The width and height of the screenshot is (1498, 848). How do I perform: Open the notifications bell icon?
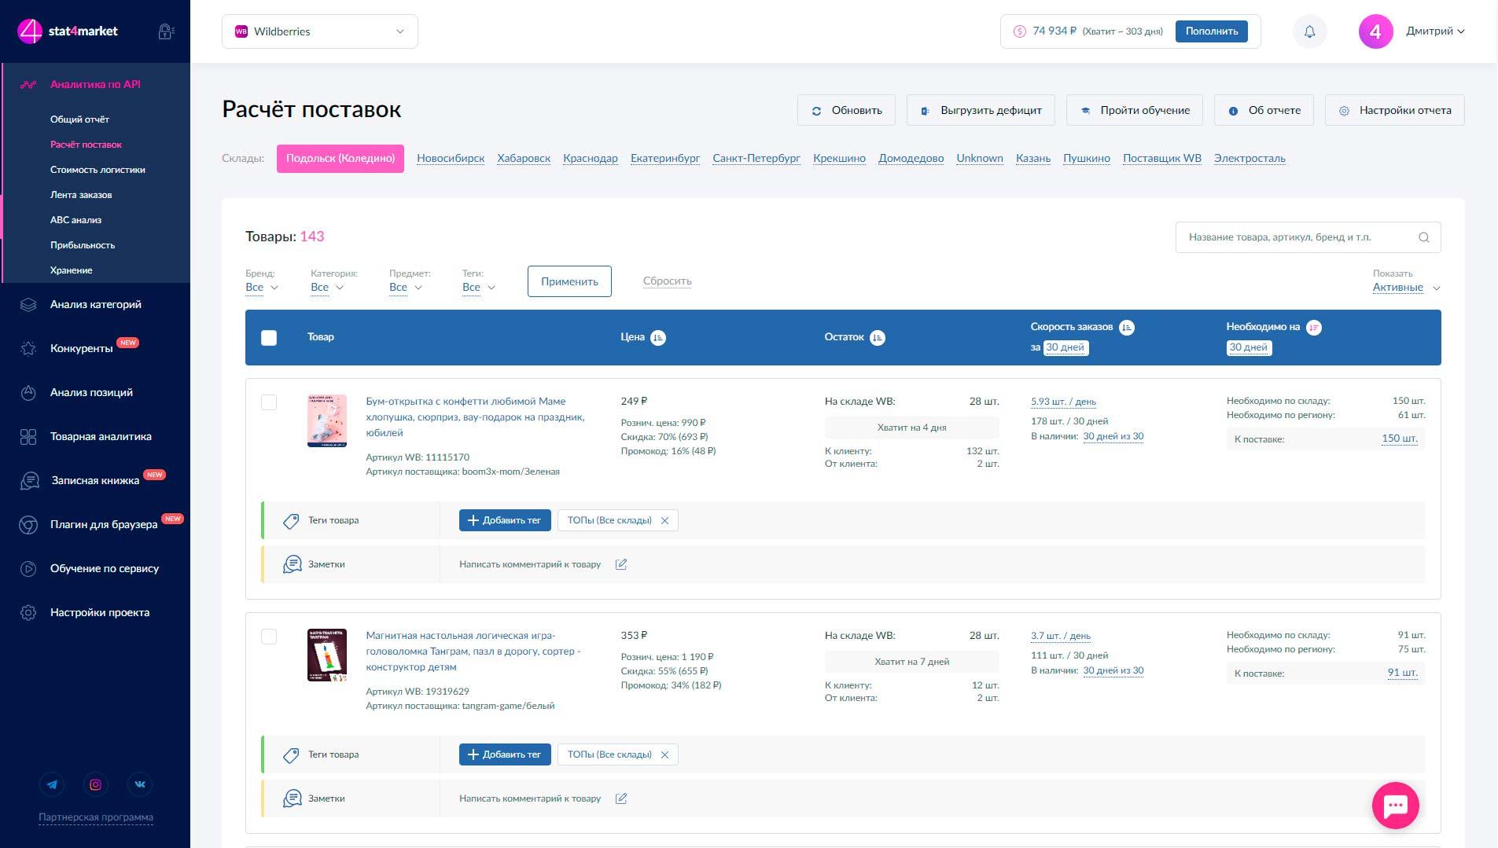(x=1309, y=31)
